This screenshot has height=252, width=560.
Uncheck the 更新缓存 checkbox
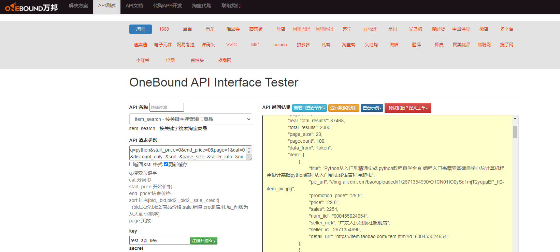point(166,164)
